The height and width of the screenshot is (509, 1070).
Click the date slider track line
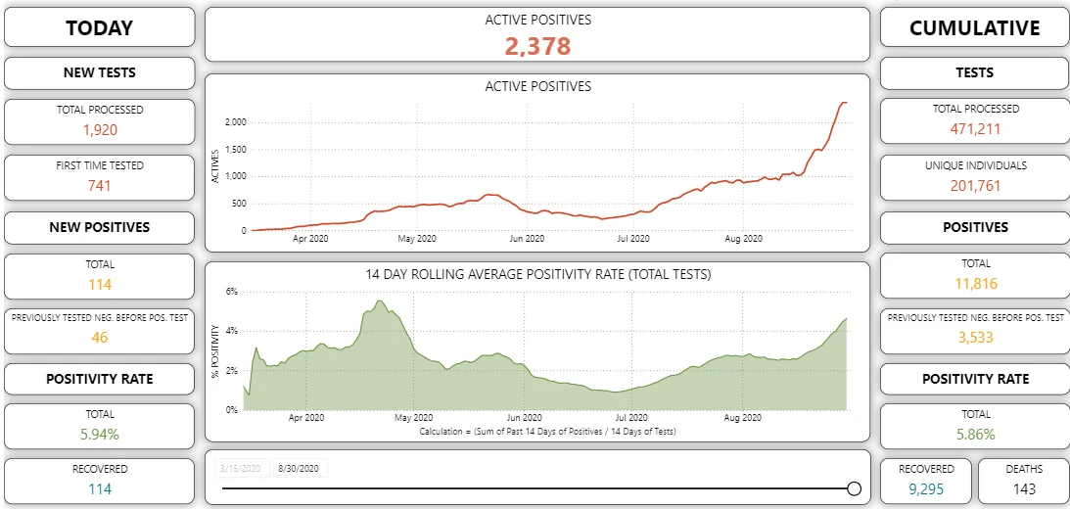(x=535, y=488)
